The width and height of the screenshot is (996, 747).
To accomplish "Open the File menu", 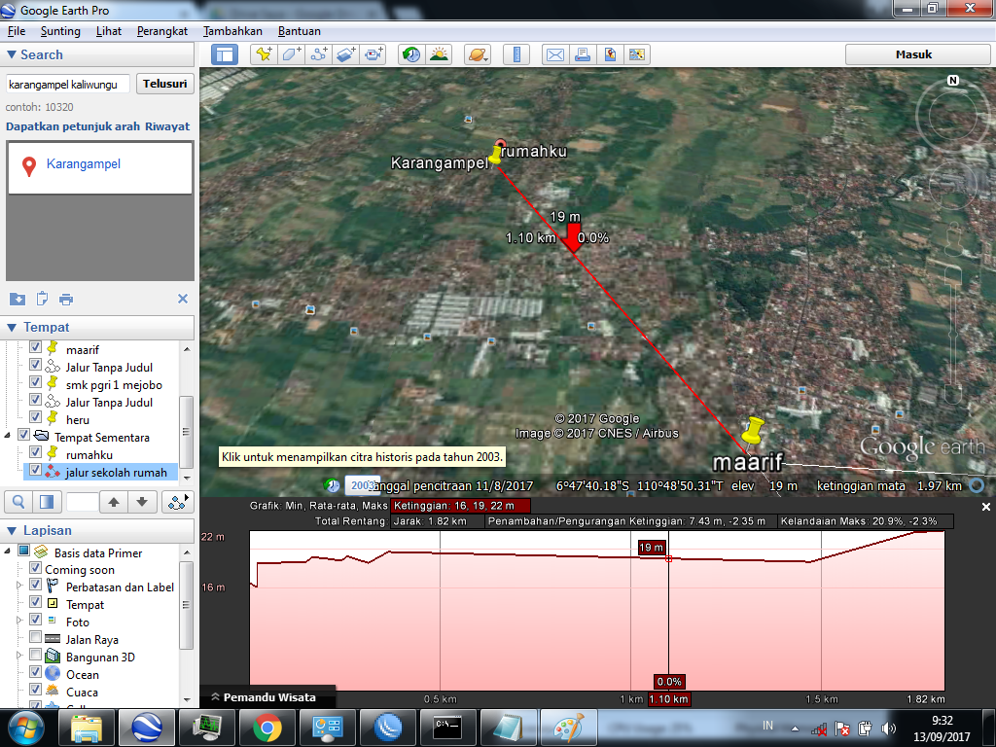I will [17, 31].
